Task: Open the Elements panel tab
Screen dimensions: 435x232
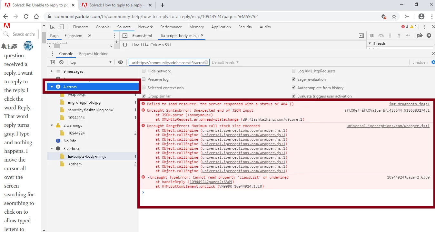Action: pyautogui.click(x=81, y=27)
